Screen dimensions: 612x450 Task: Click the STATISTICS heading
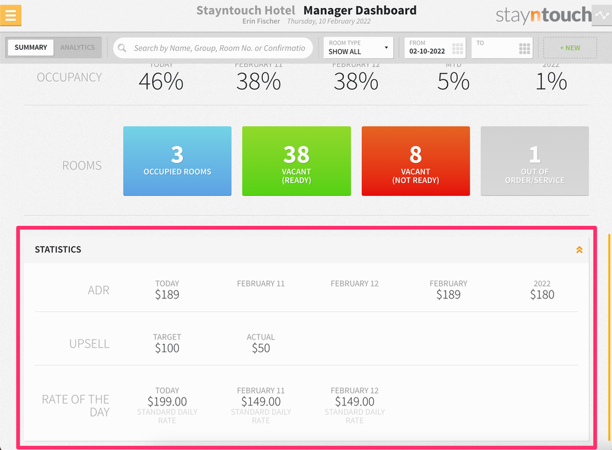[58, 249]
